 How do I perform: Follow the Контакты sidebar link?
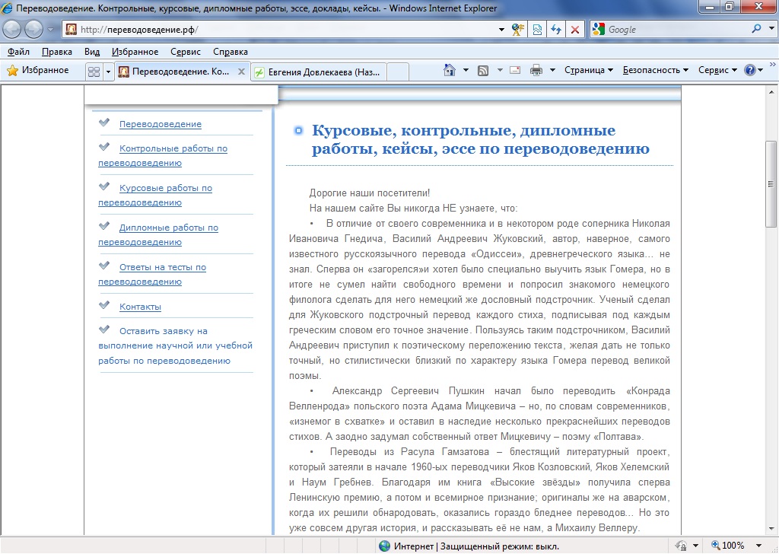[x=140, y=307]
